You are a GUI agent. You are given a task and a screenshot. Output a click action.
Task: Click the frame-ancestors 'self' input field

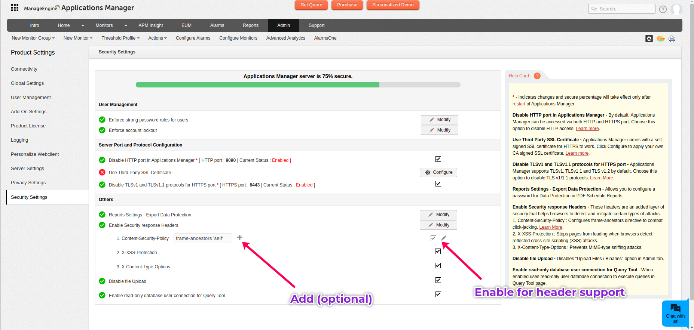(203, 238)
